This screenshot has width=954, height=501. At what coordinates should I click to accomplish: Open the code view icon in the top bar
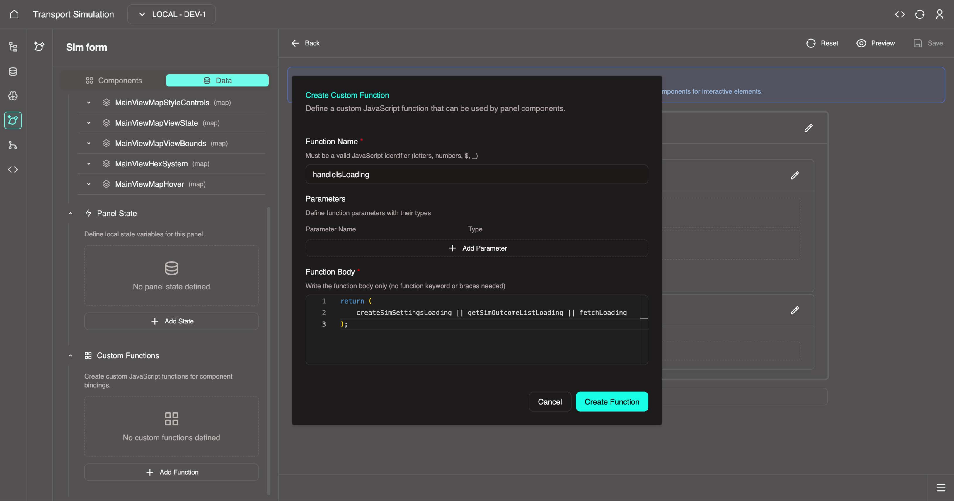(x=900, y=14)
